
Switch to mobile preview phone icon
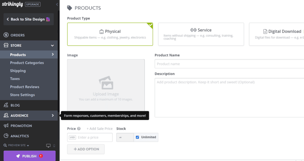(54, 145)
